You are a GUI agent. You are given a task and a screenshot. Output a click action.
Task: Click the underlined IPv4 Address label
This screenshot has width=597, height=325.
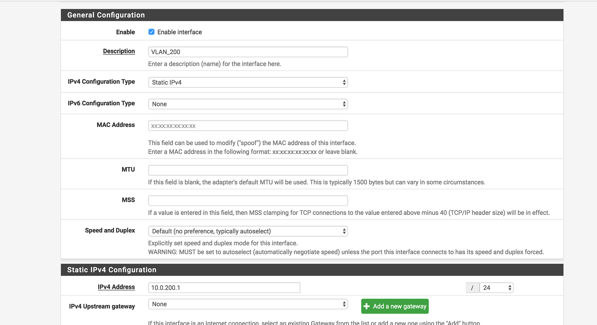click(116, 287)
